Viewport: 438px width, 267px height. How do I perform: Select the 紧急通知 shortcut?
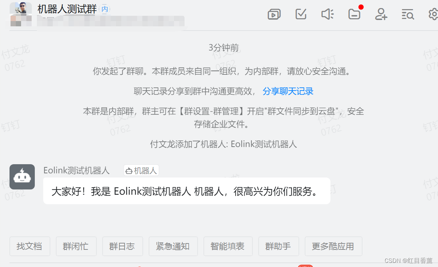(x=173, y=246)
